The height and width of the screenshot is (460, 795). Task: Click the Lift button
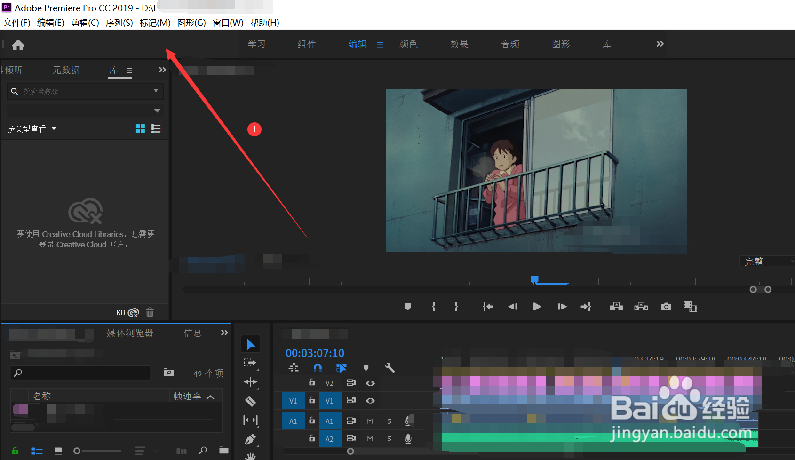tap(616, 307)
